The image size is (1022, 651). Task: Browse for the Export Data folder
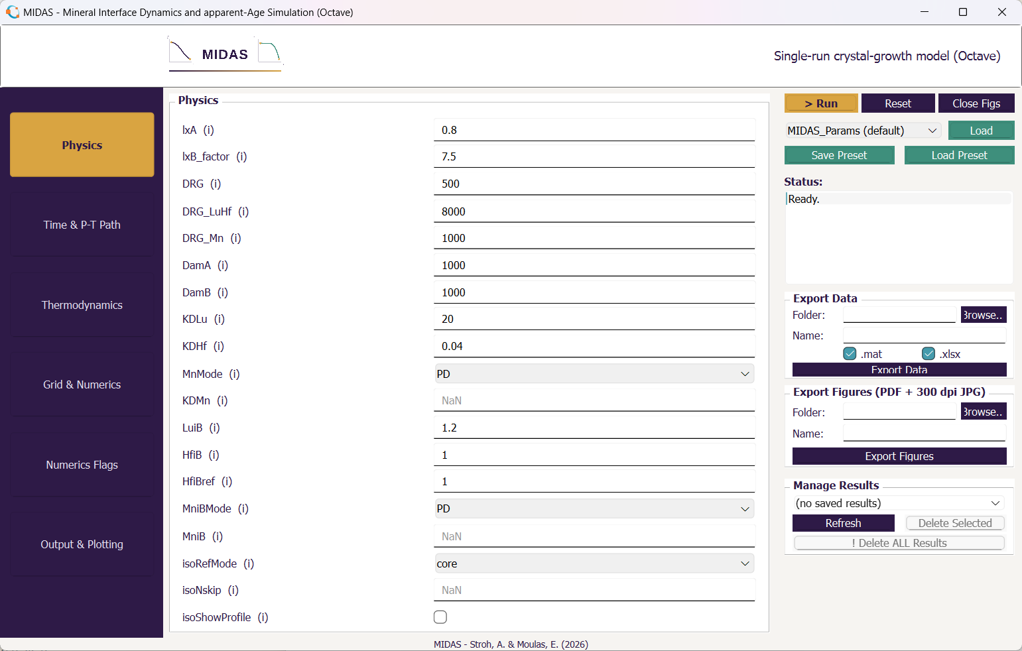click(984, 315)
